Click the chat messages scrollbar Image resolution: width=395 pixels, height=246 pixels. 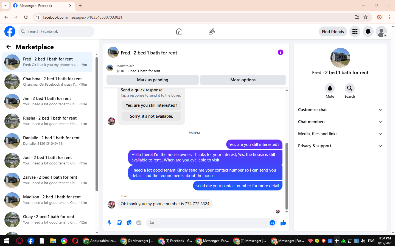287,176
